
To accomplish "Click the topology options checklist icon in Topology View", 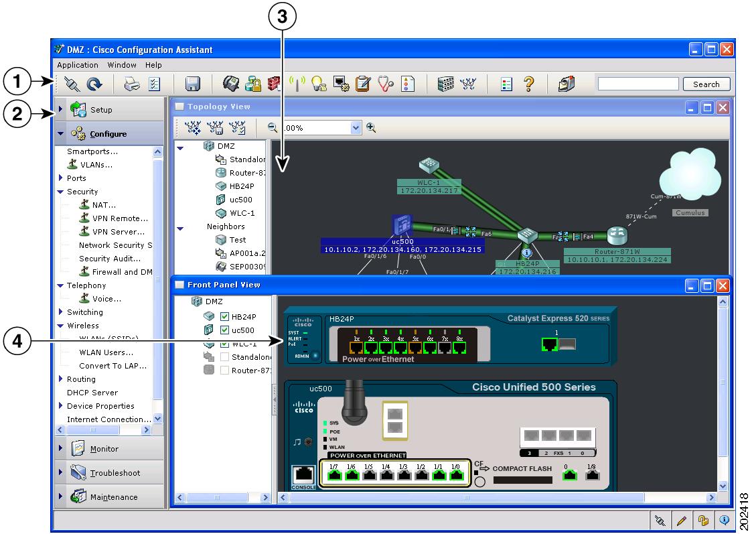I will [238, 127].
